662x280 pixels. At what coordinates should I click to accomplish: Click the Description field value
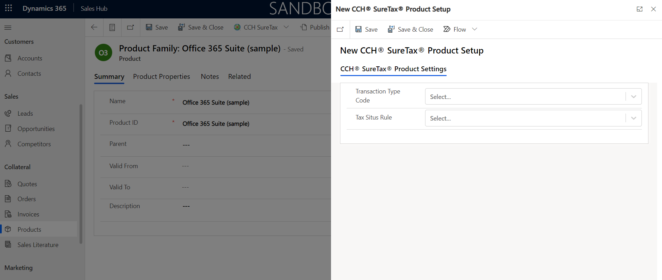[186, 206]
